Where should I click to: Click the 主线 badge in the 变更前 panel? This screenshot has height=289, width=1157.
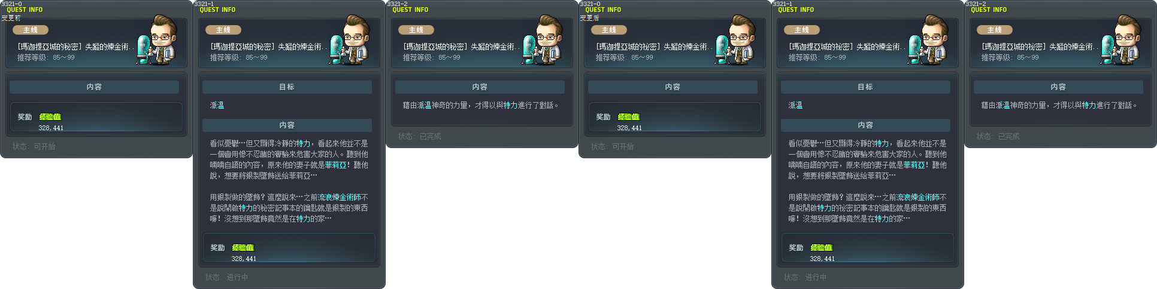31,30
